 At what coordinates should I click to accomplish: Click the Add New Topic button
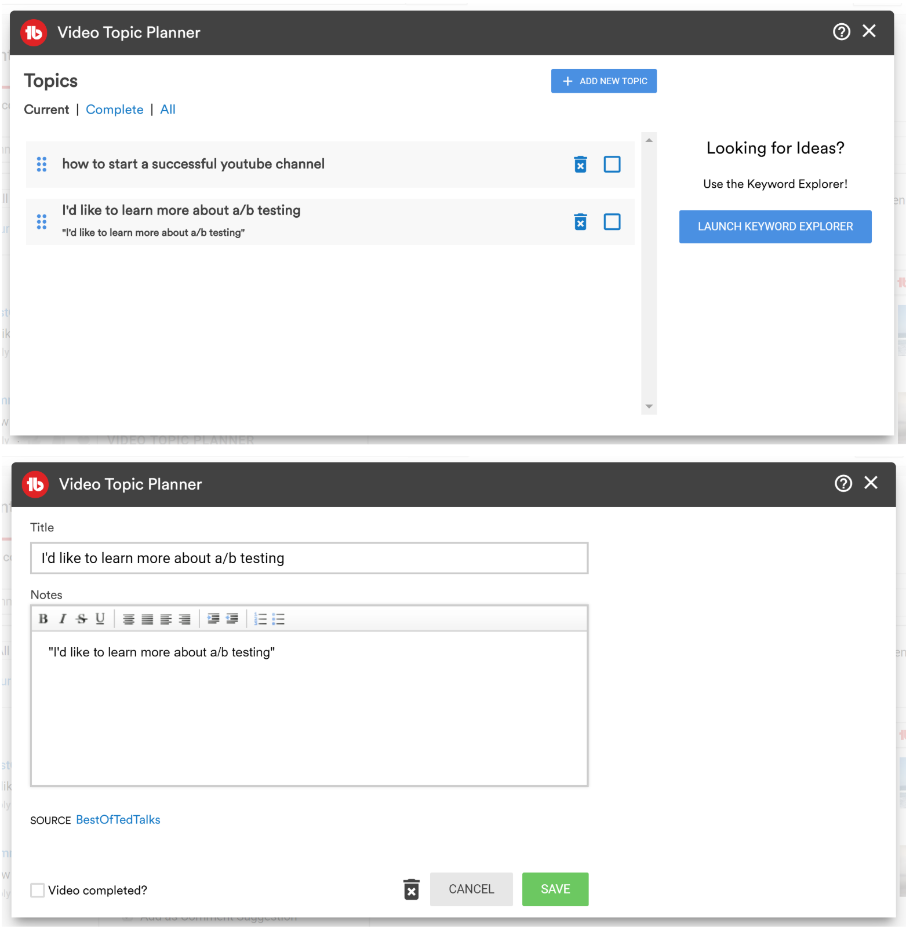point(603,81)
